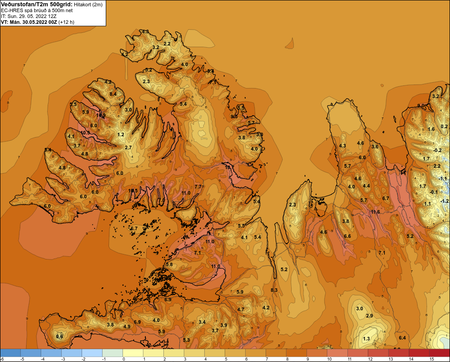This screenshot has height=362, width=450.
Task: Click the 10.9 temperature value
Action: pyautogui.click(x=101, y=115)
